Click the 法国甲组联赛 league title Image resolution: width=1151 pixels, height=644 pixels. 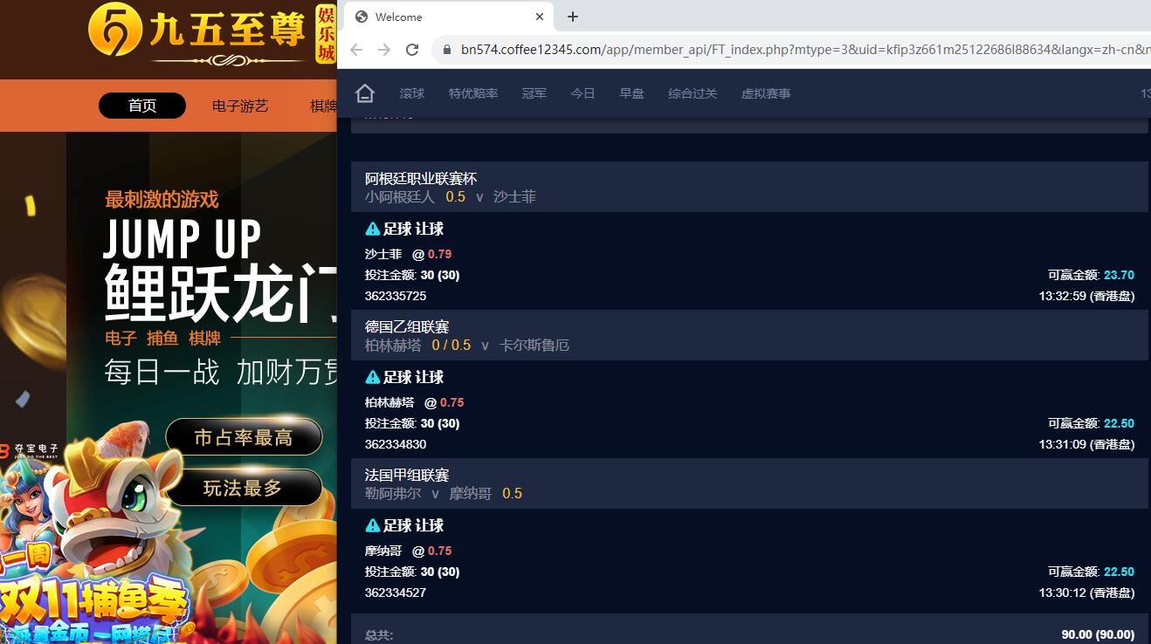pos(407,476)
